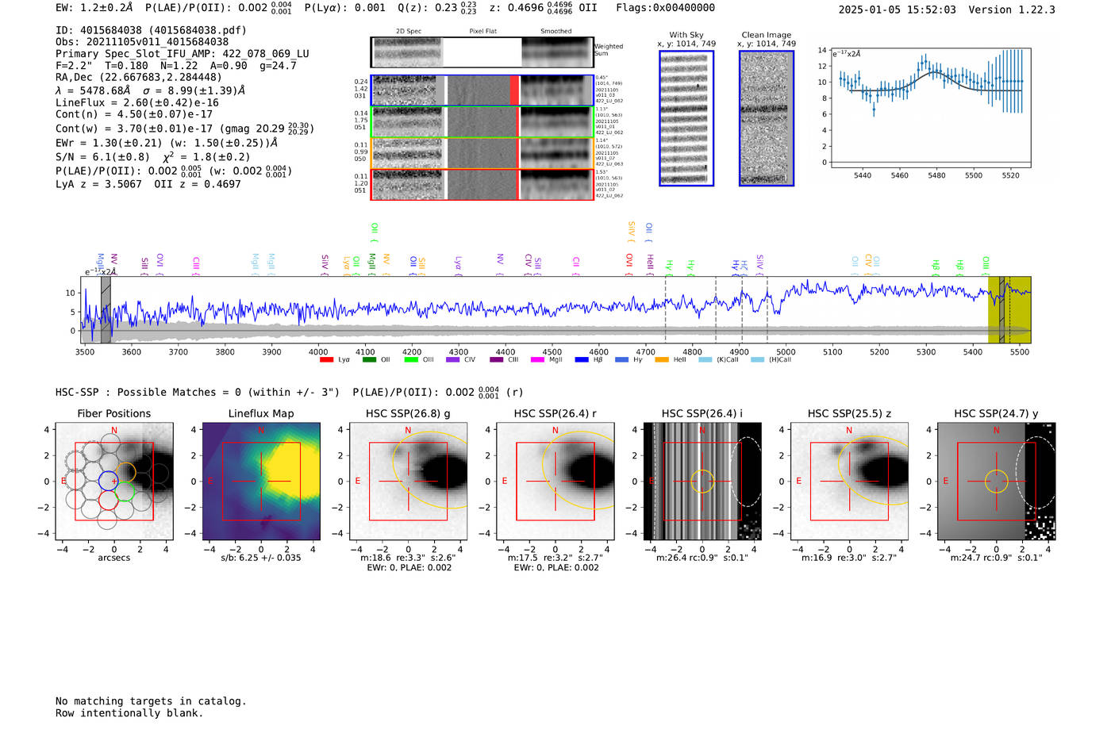Viewport: 1111px width, 756px height.
Task: Click the Smoothed column header
Action: point(556,32)
